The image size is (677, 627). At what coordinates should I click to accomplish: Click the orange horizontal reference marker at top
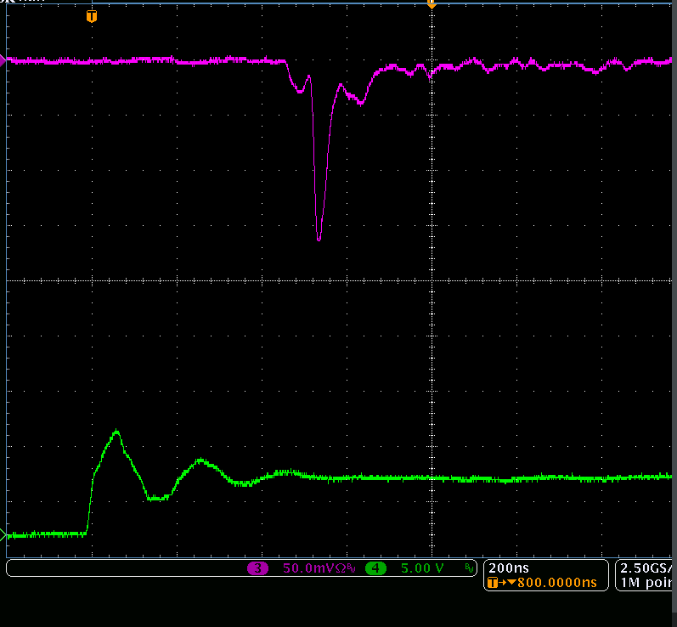(x=431, y=4)
